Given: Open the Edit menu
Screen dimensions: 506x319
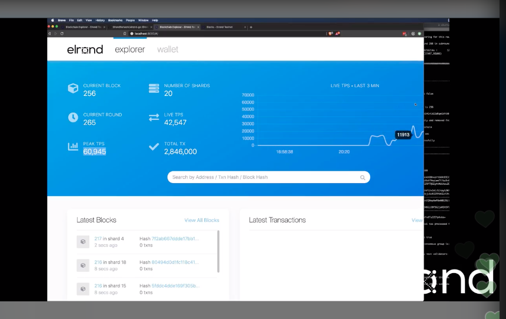Looking at the screenshot, I should click(x=79, y=20).
